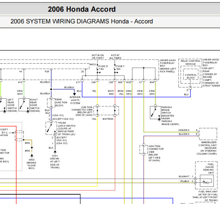This screenshot has width=220, height=204.
Task: Click the immobilizer receiver dashed box
Action: (x=208, y=134)
